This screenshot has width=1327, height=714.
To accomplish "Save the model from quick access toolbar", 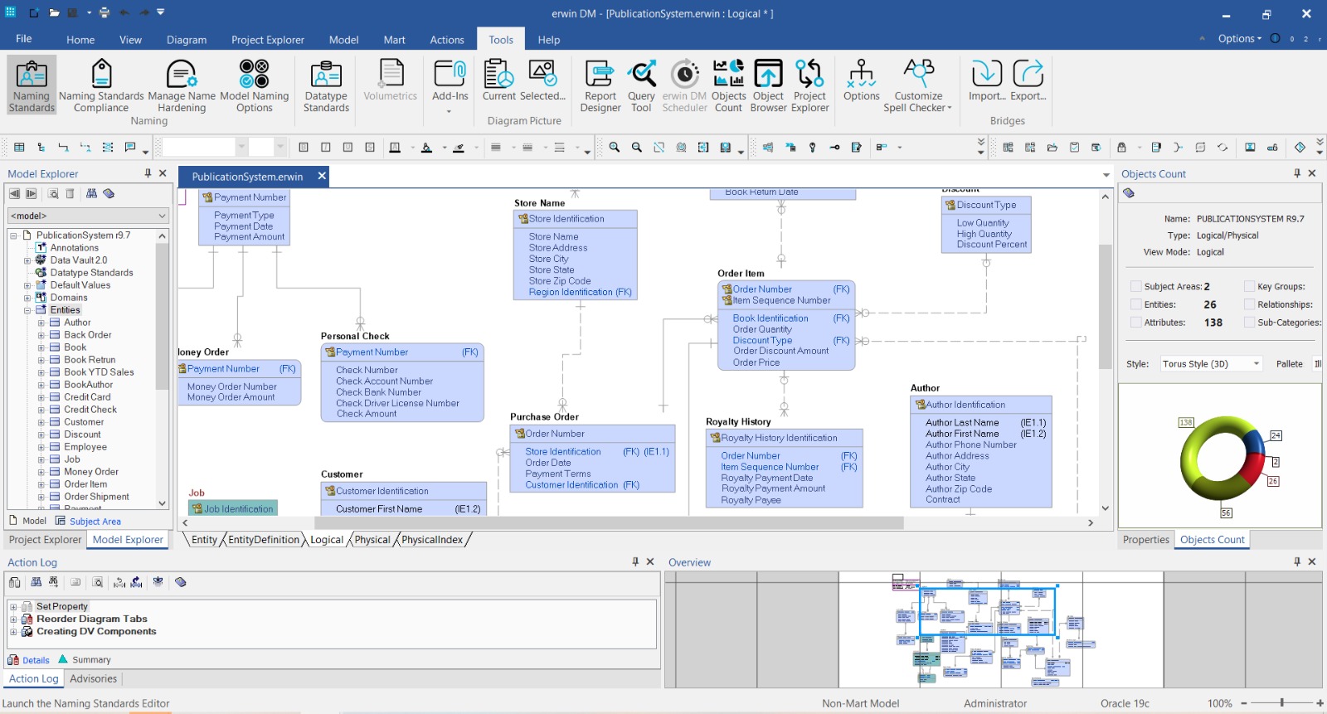I will [72, 12].
